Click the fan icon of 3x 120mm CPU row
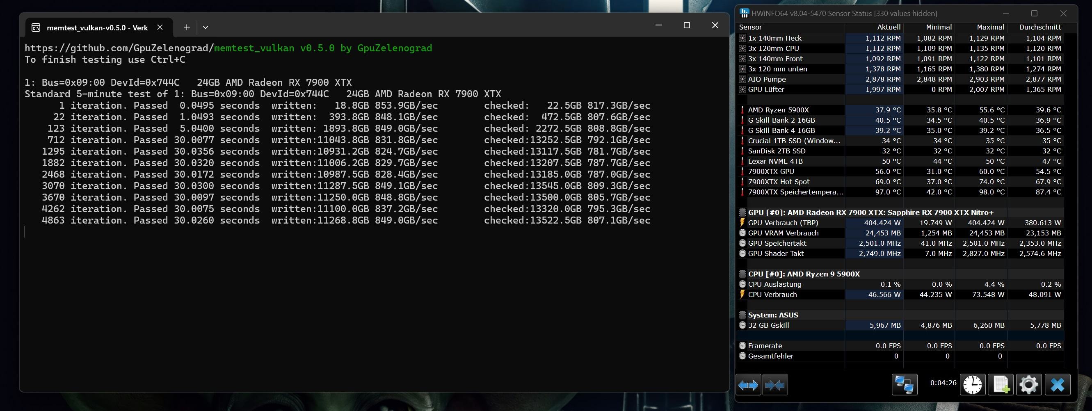The width and height of the screenshot is (1092, 411). [742, 48]
